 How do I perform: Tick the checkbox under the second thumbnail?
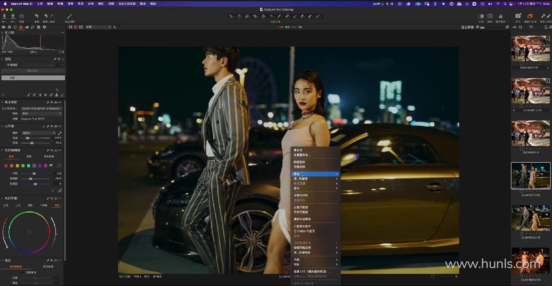pyautogui.click(x=522, y=106)
